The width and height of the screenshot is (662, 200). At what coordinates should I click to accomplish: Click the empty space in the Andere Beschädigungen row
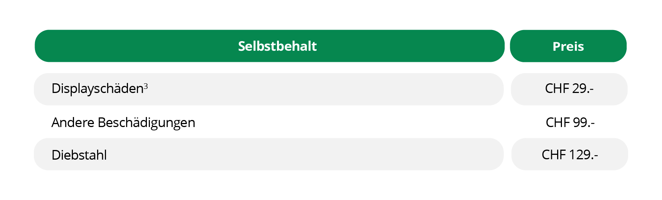[x=335, y=123]
